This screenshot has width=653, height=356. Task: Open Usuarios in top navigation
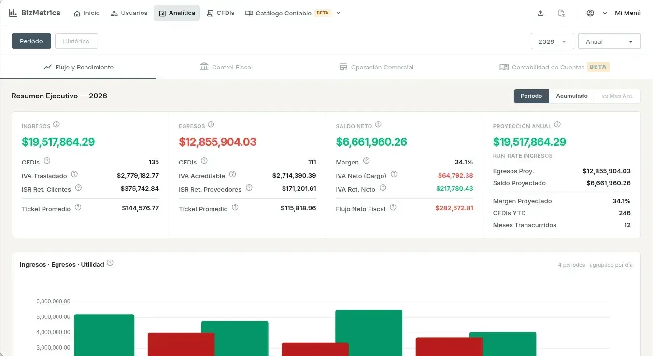129,13
